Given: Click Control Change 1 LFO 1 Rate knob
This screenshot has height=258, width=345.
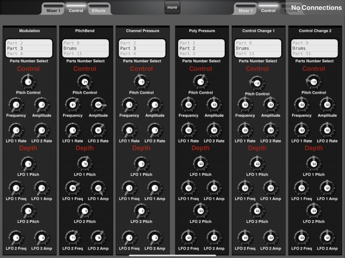Looking at the screenshot, I should click(245, 130).
